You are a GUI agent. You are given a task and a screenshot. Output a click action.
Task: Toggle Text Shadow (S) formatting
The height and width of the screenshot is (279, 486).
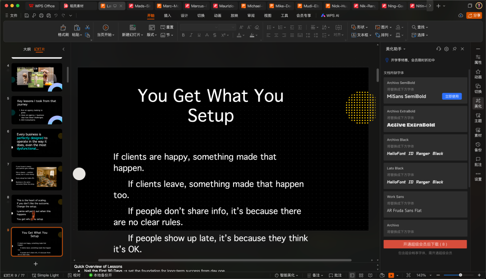[x=215, y=35]
